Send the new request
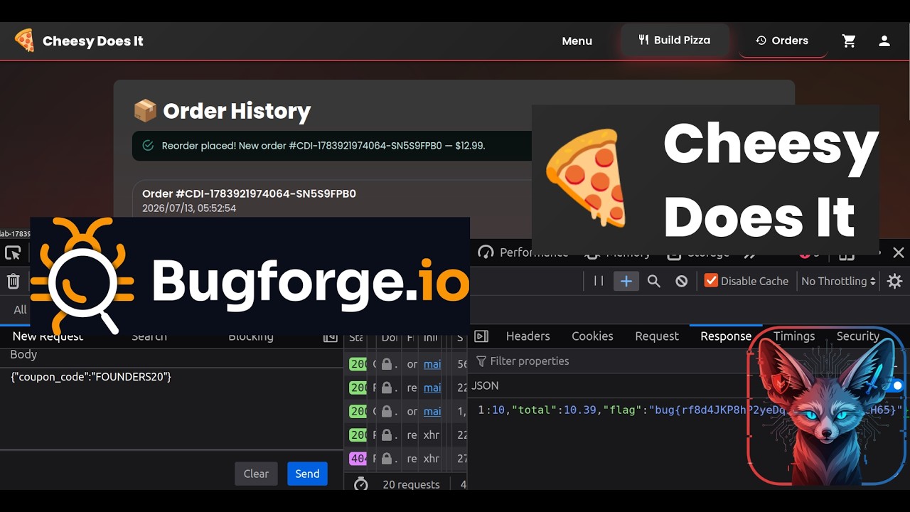 [307, 474]
